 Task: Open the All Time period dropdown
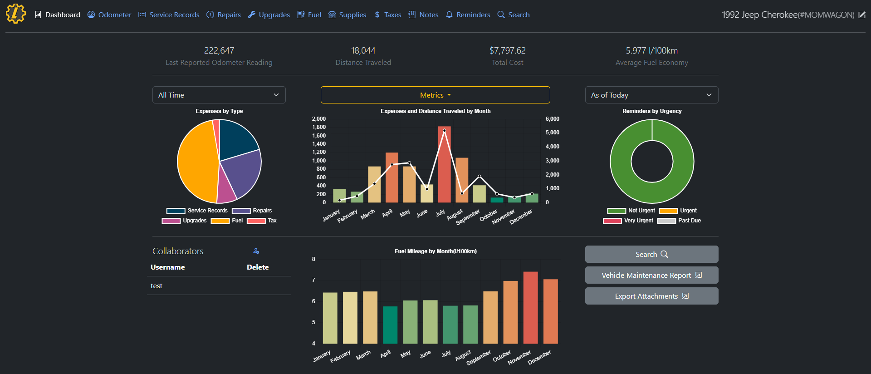(x=219, y=95)
